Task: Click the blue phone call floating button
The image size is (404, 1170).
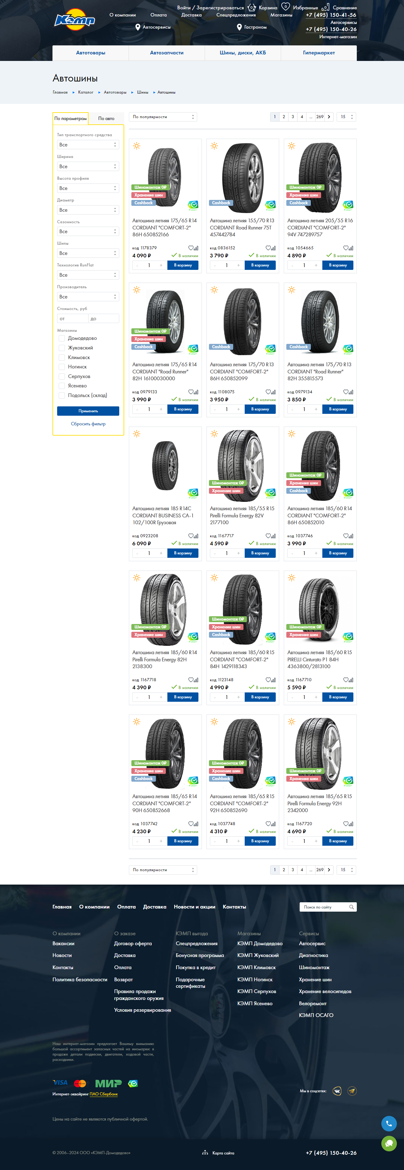Action: tap(388, 1124)
